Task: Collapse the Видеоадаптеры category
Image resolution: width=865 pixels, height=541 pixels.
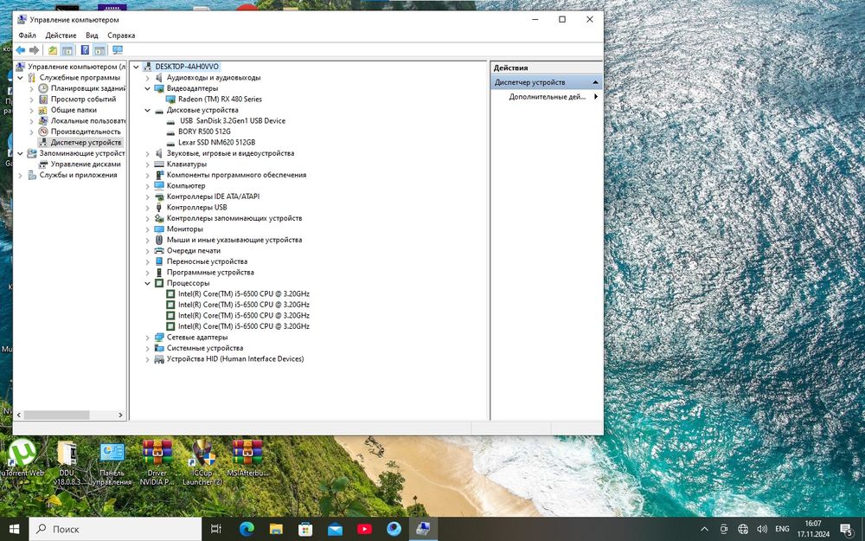Action: (148, 88)
